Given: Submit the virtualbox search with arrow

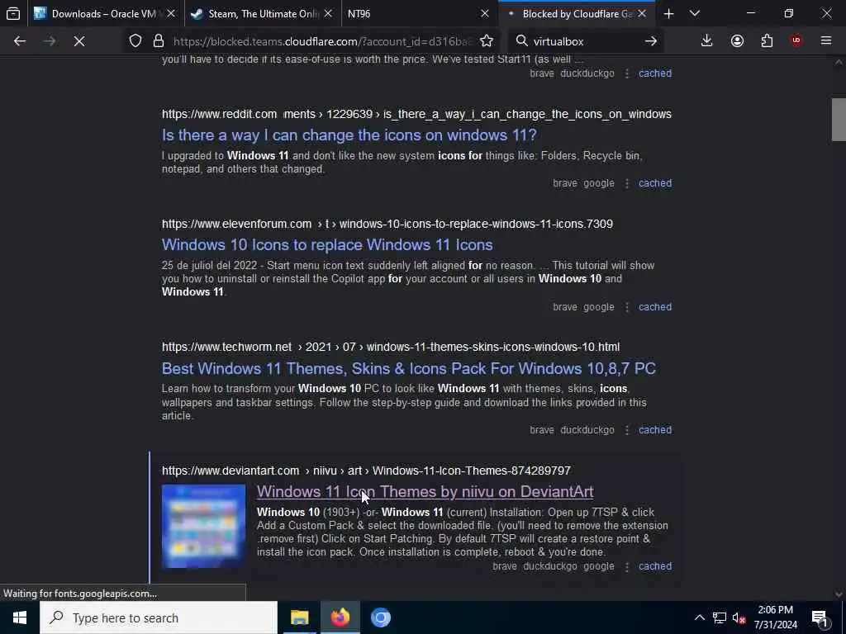Looking at the screenshot, I should pyautogui.click(x=651, y=41).
